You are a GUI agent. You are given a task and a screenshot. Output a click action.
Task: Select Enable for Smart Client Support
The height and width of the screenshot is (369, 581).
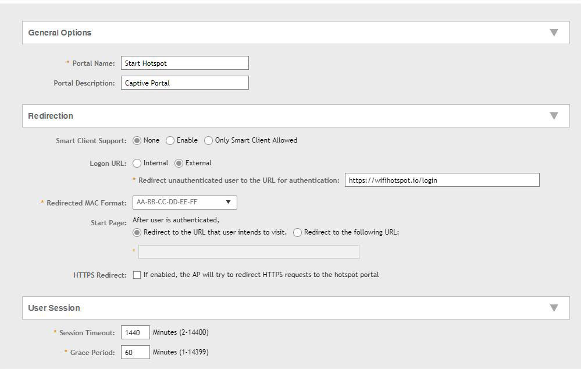[170, 141]
